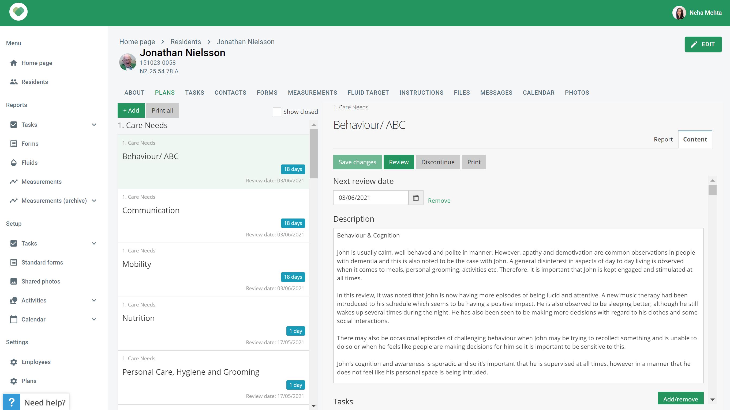
Task: Click plan list scrollbar up arrow
Action: point(313,125)
